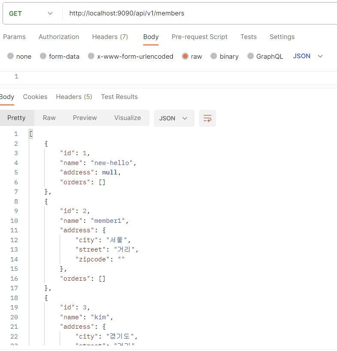Open the Params tab
Viewport: 337px width, 351px height.
(14, 37)
